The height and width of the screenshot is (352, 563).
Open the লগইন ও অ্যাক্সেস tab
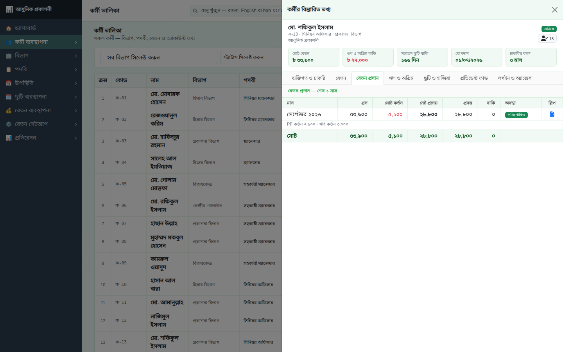pos(515,78)
